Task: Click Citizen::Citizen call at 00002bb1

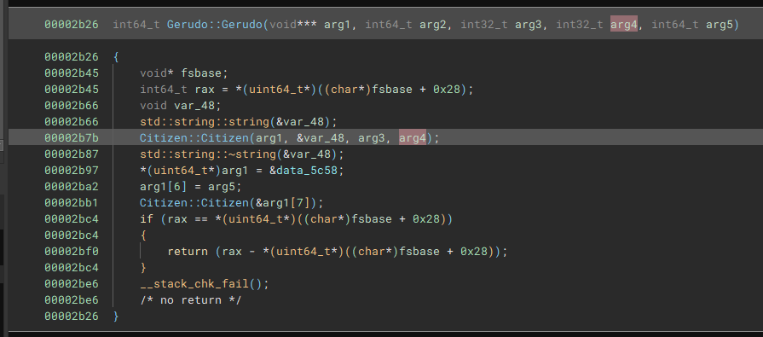Action: 194,202
